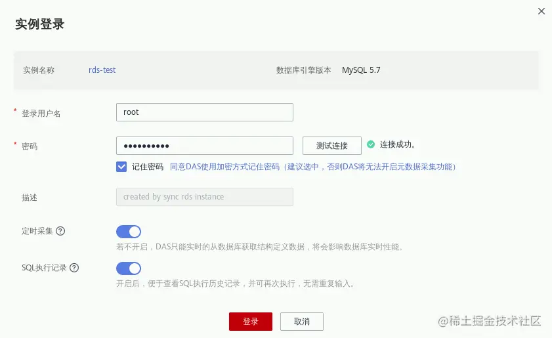Viewport: 552px width, 338px height.
Task: Disable the SQL执行记录 switch
Action: tap(129, 268)
